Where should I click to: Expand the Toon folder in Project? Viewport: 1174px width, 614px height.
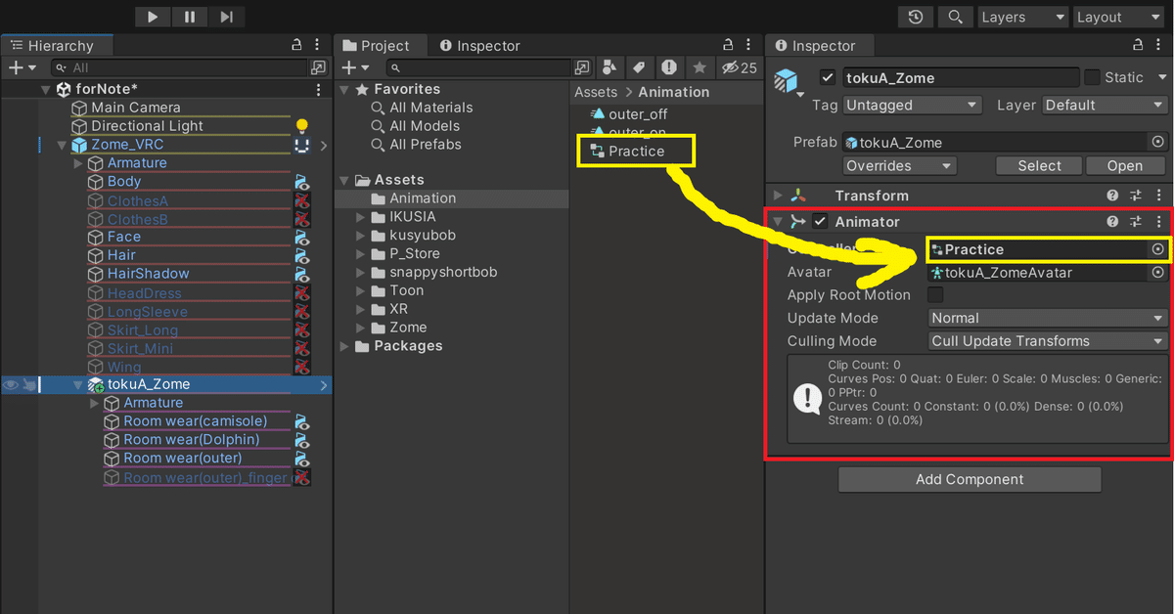(361, 290)
